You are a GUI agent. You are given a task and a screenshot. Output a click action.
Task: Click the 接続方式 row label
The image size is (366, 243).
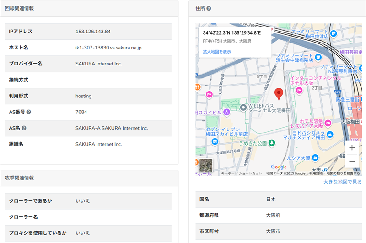[18, 80]
